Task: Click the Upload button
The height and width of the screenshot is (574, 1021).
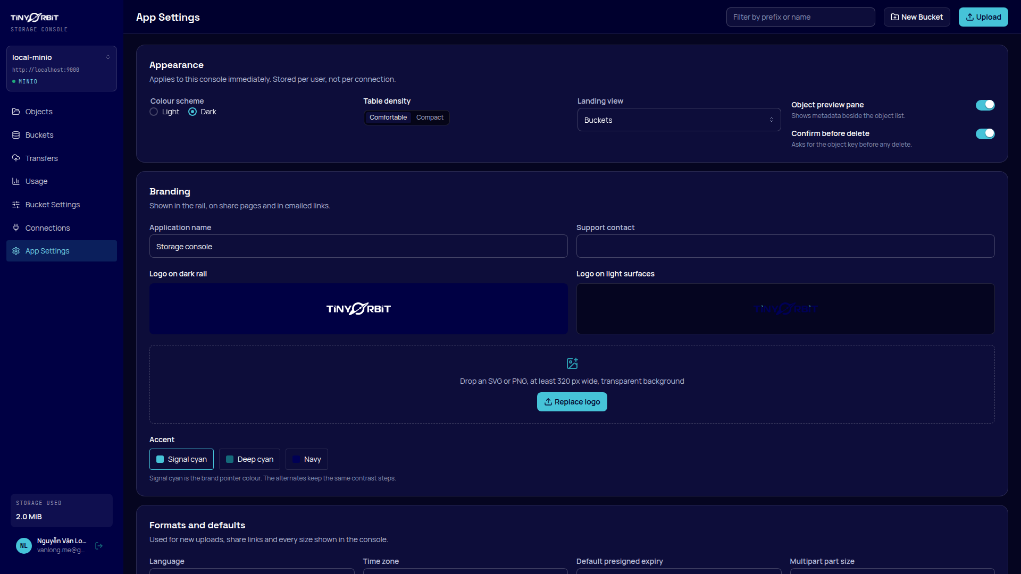Action: click(x=983, y=17)
